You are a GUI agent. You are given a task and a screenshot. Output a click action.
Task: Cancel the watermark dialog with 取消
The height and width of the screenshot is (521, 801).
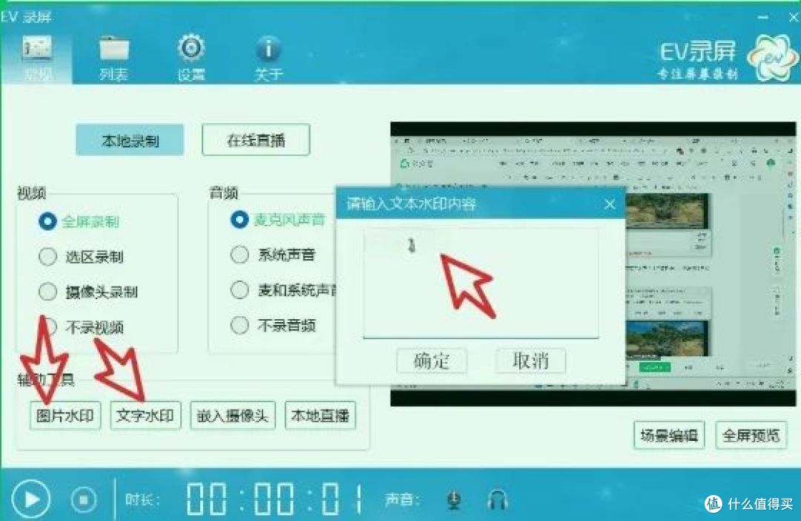(x=531, y=361)
